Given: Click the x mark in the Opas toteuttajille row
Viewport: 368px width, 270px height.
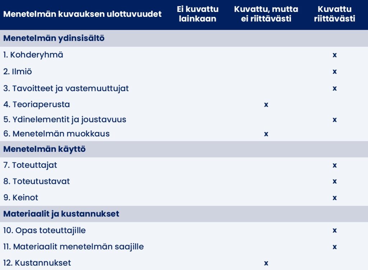Looking at the screenshot, I should pos(335,230).
